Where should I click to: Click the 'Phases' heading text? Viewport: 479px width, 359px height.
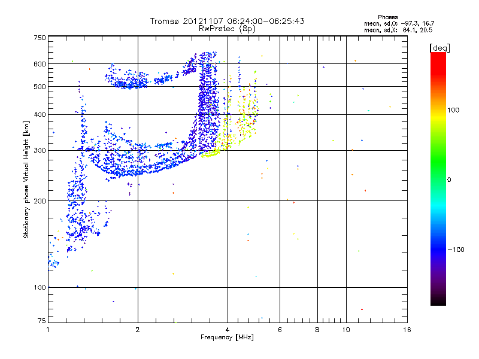tap(387, 17)
